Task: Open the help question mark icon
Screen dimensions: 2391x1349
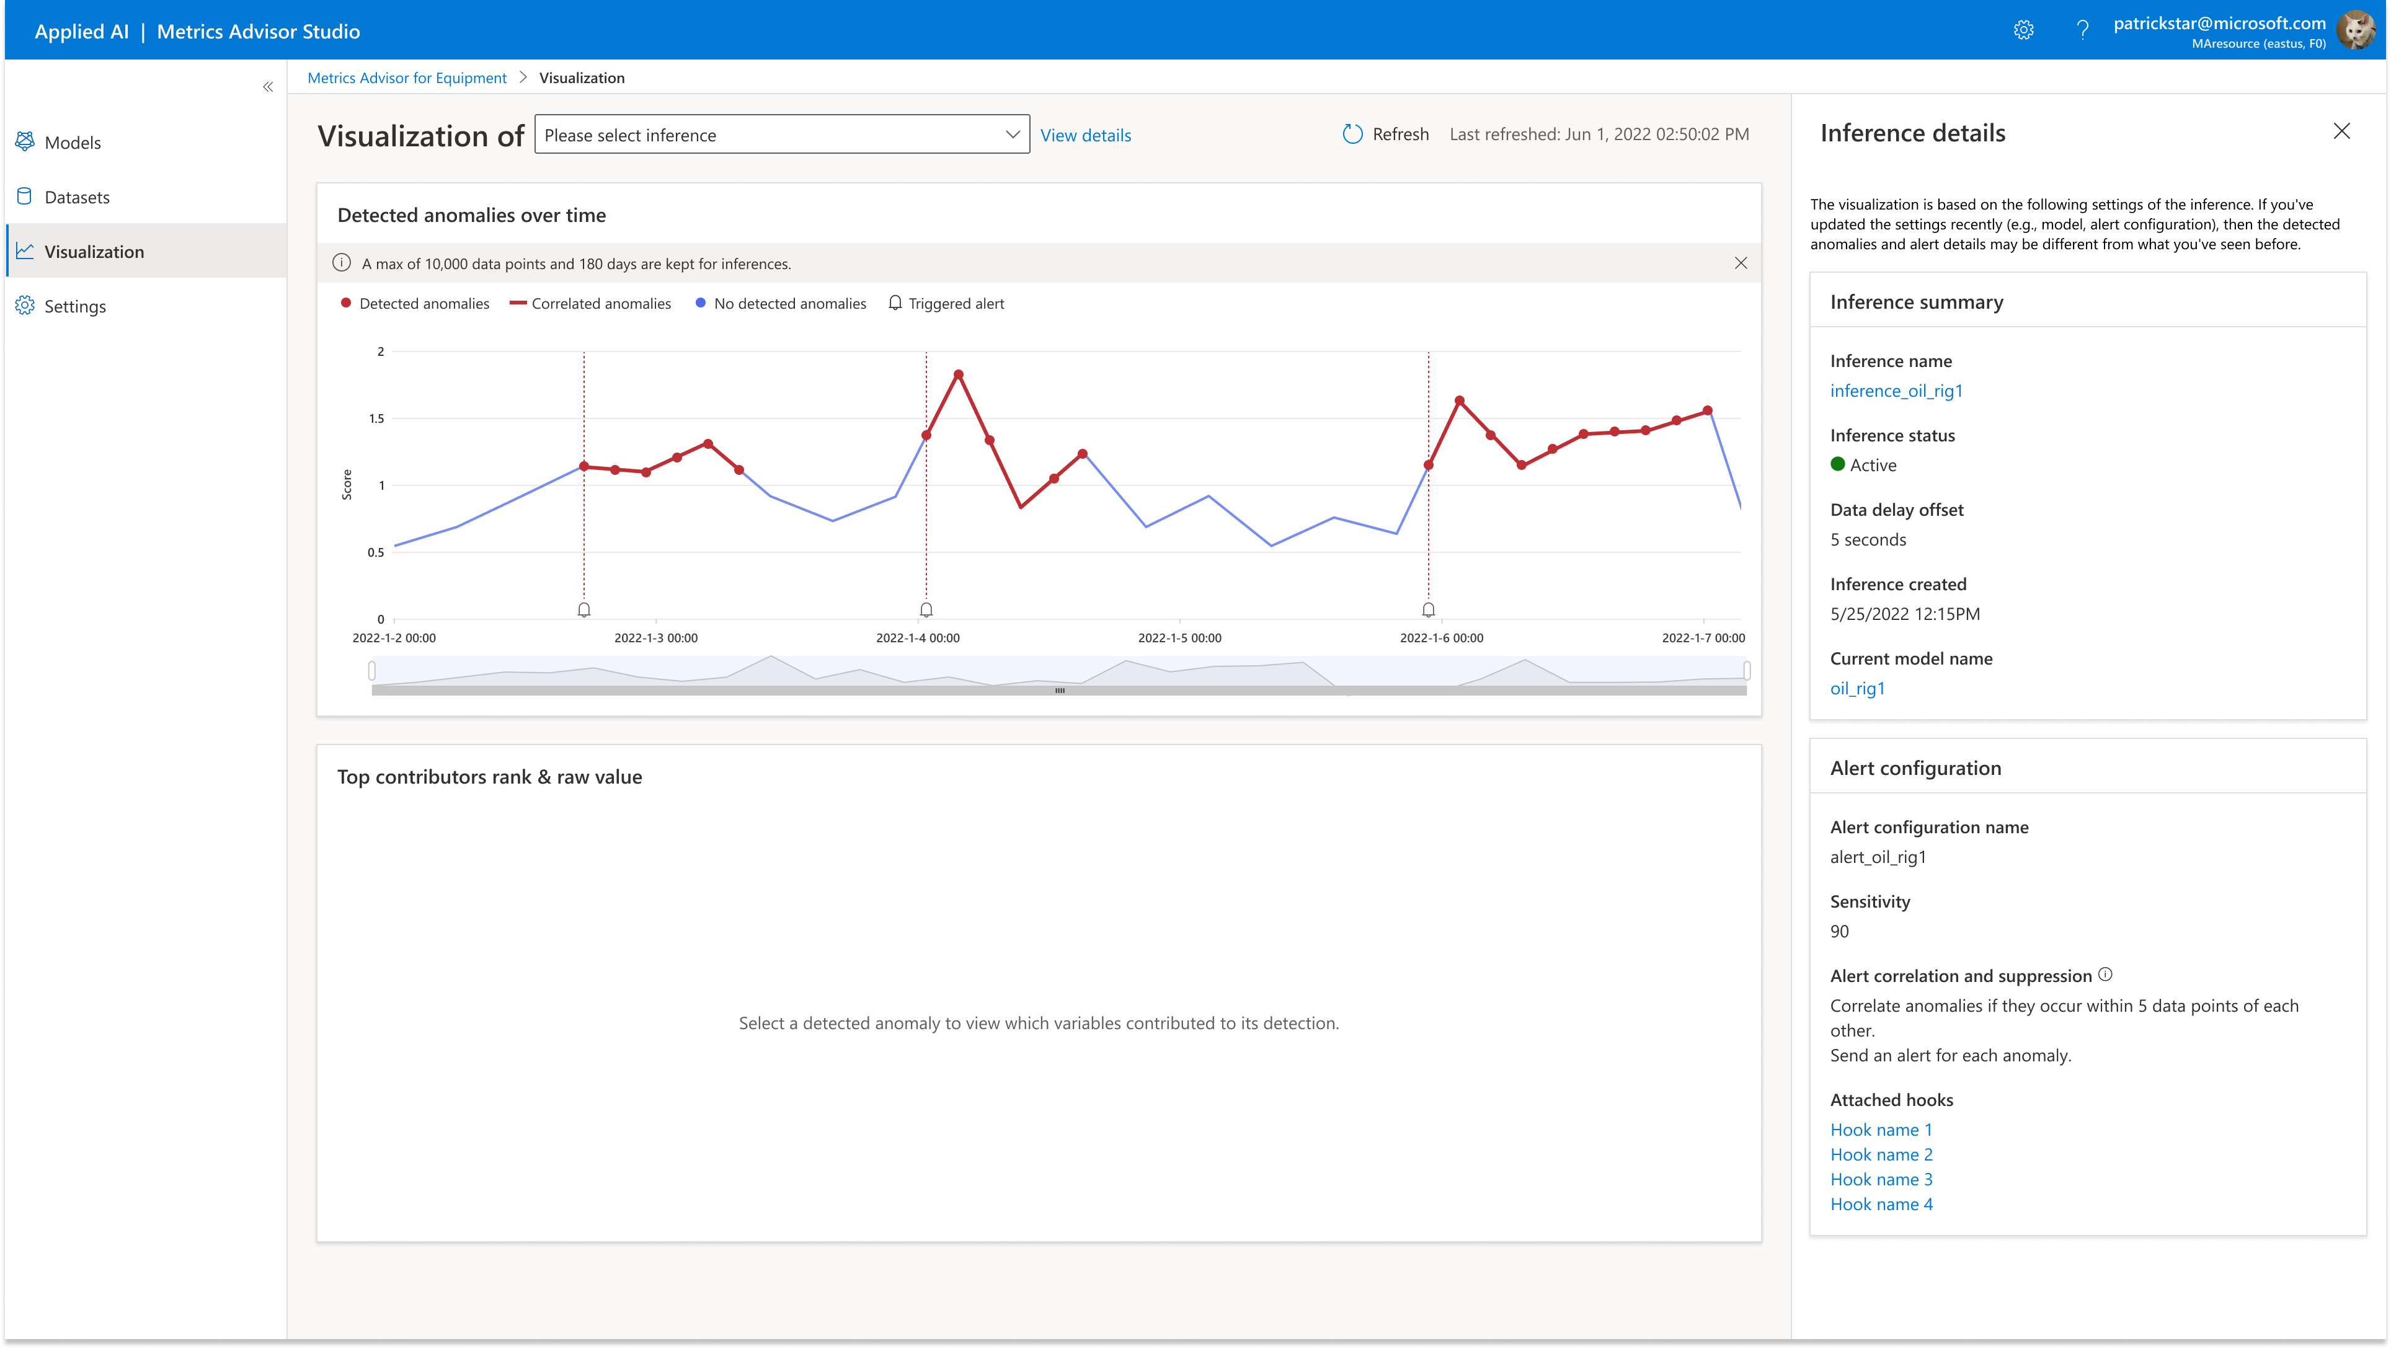Action: tap(2083, 30)
